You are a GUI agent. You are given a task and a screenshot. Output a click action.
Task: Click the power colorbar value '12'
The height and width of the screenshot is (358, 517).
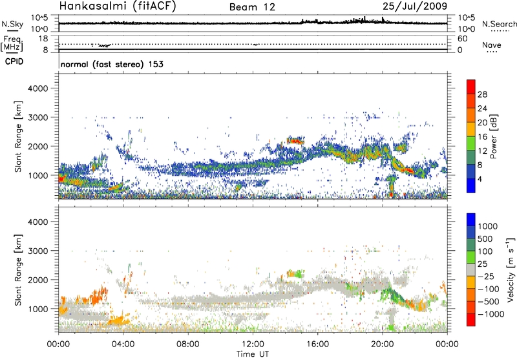tap(482, 151)
